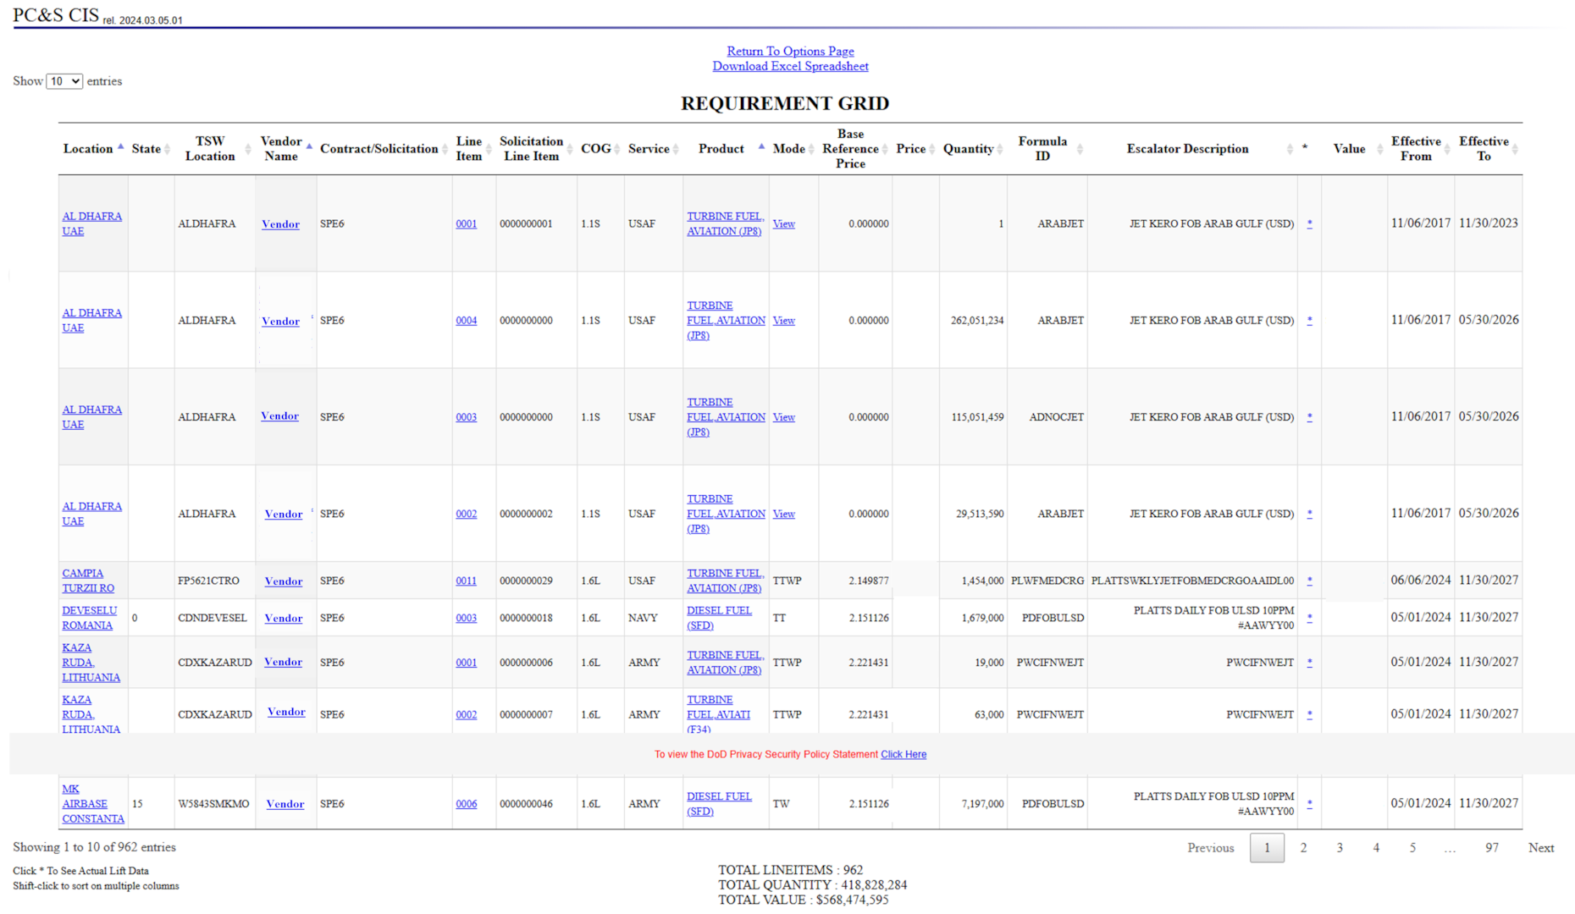Open DEVESELU ROMANIA location link
This screenshot has width=1575, height=914.
(x=89, y=618)
